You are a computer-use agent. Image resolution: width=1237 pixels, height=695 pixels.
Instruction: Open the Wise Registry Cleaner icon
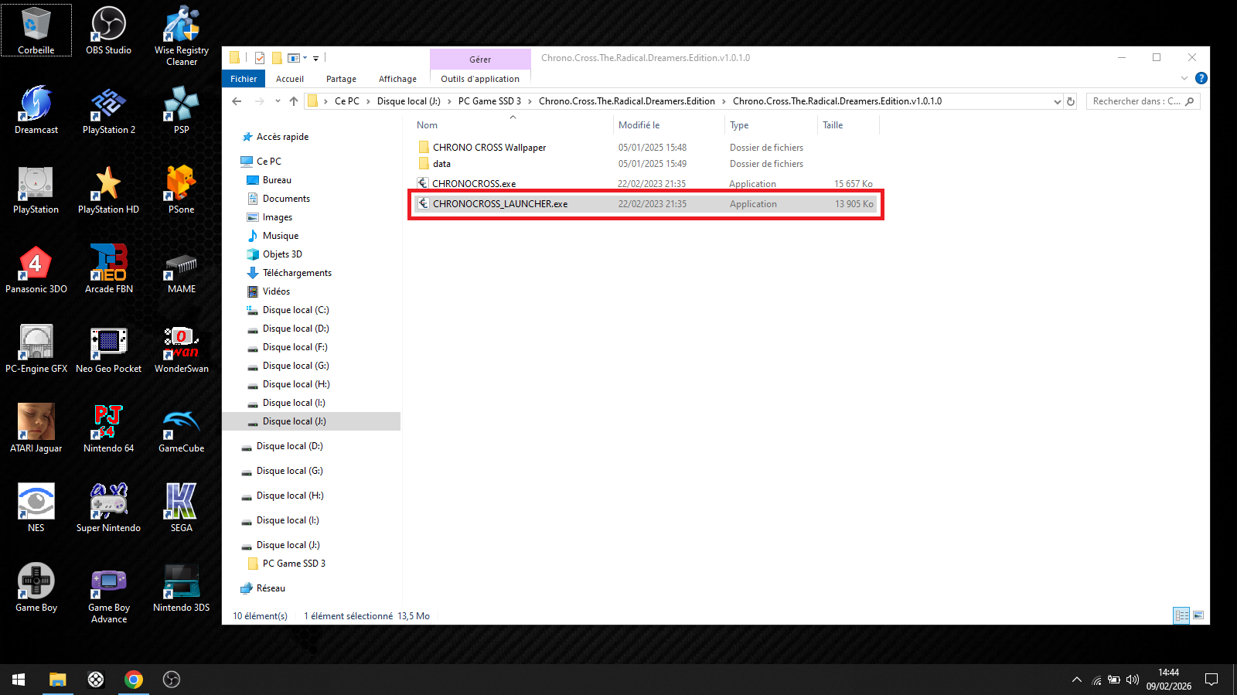[x=181, y=35]
